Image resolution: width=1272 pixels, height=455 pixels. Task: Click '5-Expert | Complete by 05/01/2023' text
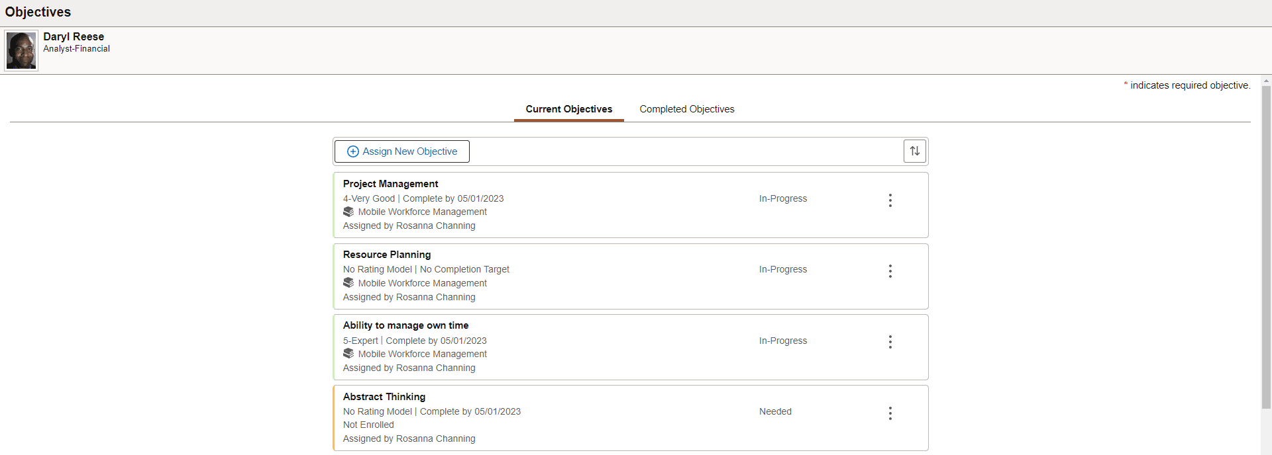(415, 341)
